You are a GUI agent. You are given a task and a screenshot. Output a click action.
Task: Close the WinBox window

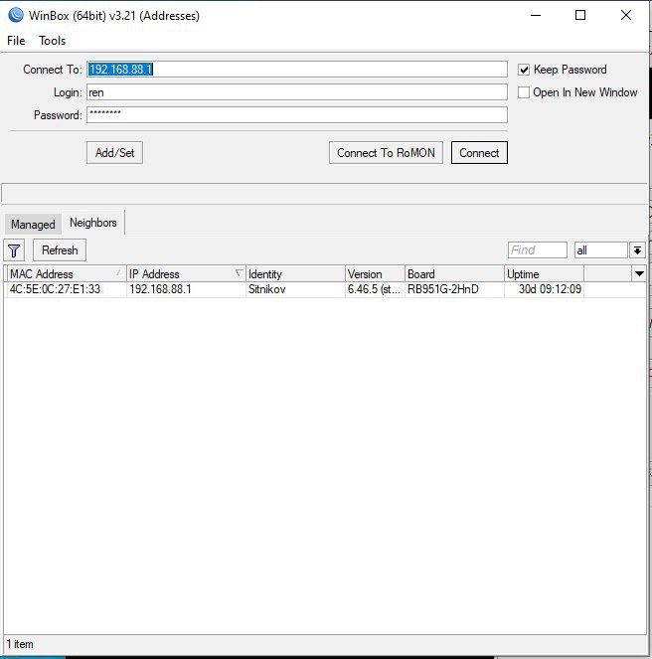[626, 16]
